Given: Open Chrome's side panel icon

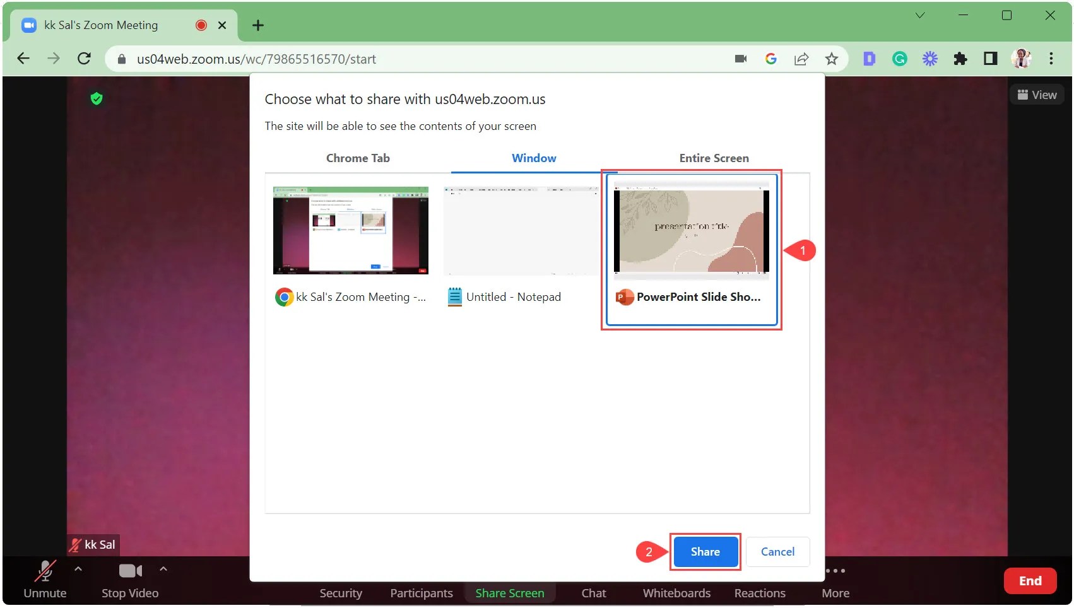Looking at the screenshot, I should (990, 59).
